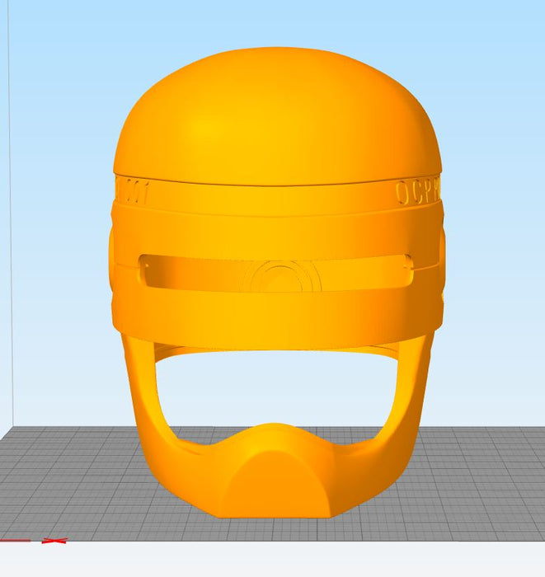Click the white strip below the build plate
Image resolution: width=545 pixels, height=577 pixels.
272,561
